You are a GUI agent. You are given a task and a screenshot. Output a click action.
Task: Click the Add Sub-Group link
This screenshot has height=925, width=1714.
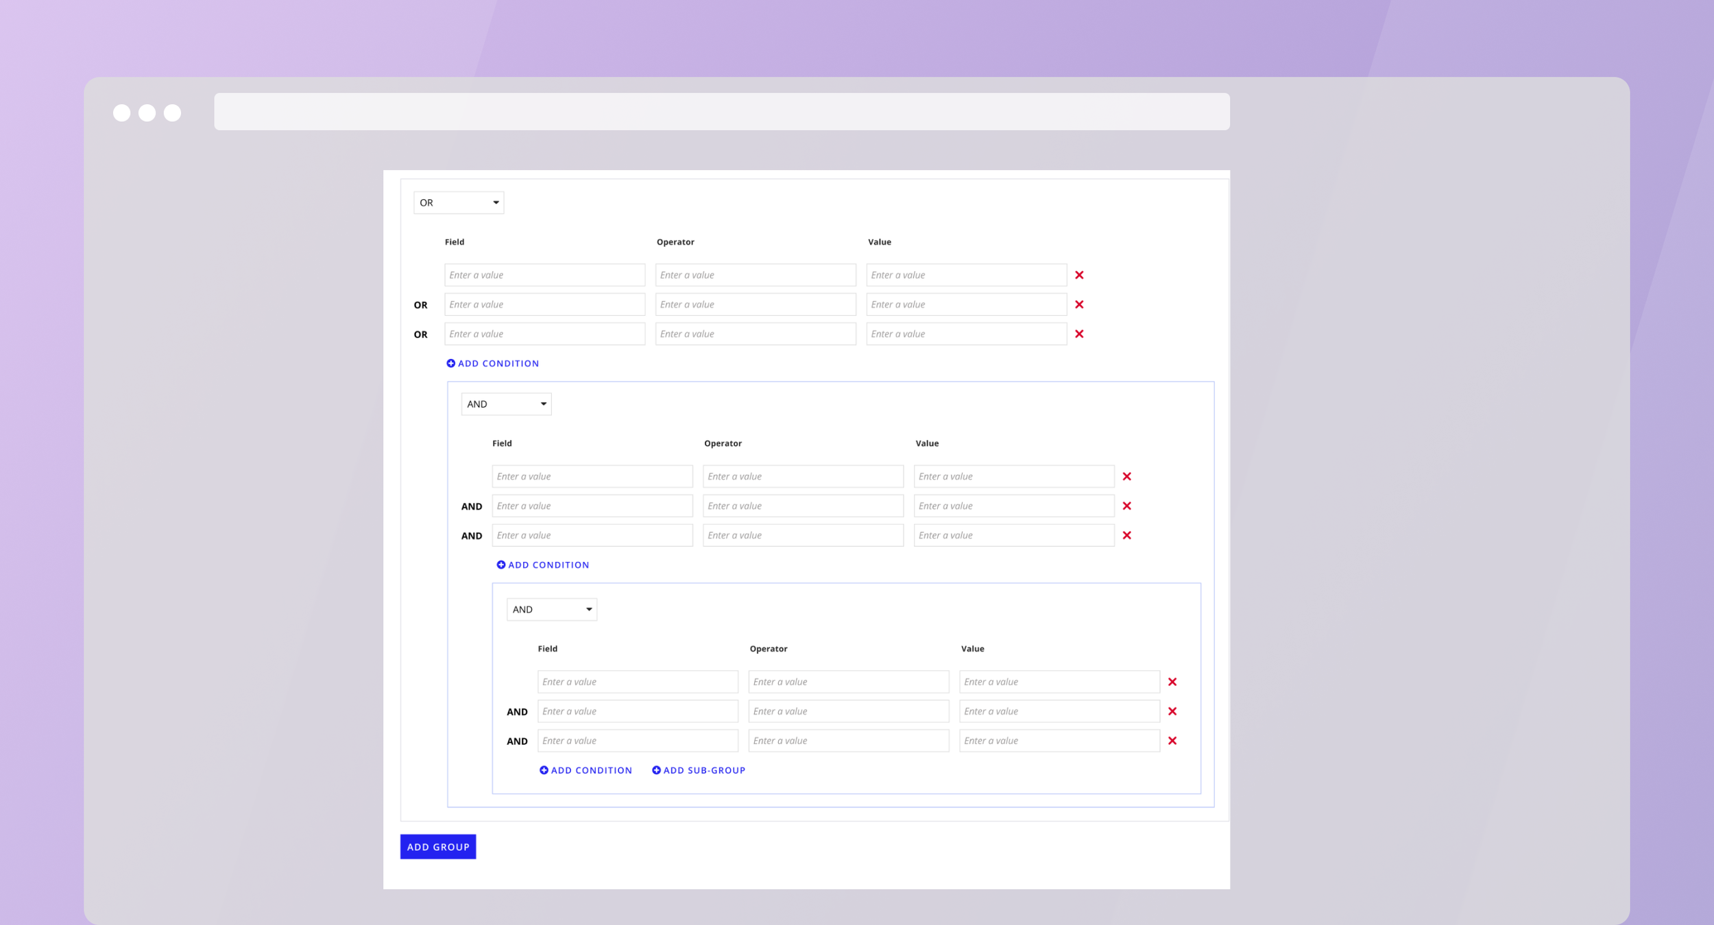click(704, 770)
